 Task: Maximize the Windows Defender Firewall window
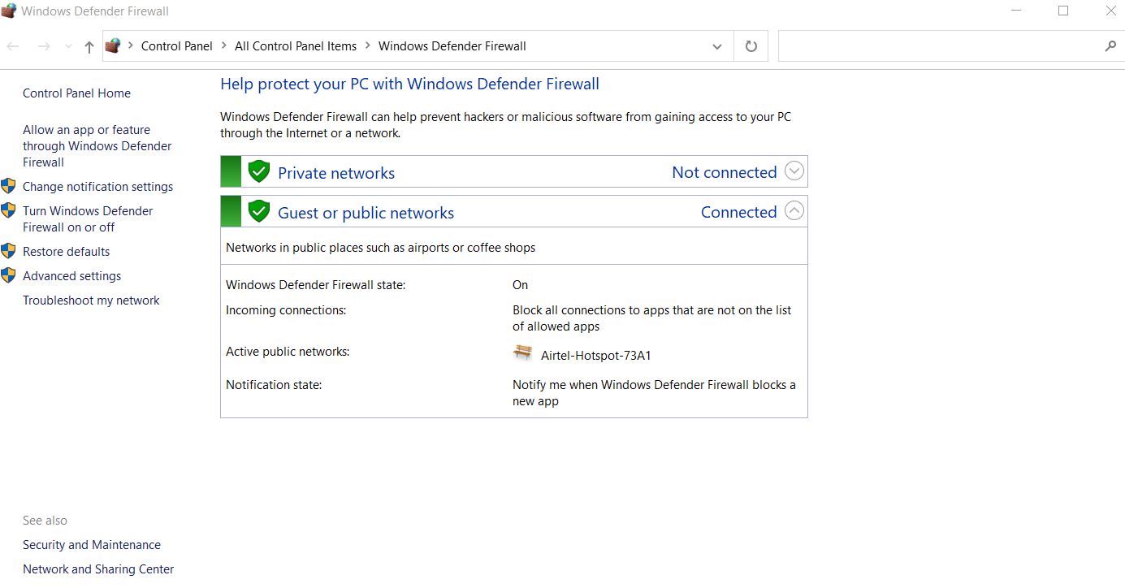1063,11
